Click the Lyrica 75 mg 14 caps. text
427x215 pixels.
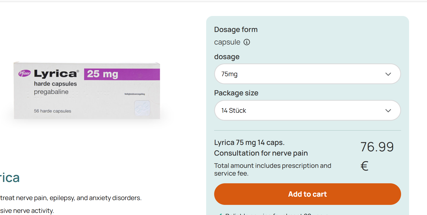(x=249, y=143)
